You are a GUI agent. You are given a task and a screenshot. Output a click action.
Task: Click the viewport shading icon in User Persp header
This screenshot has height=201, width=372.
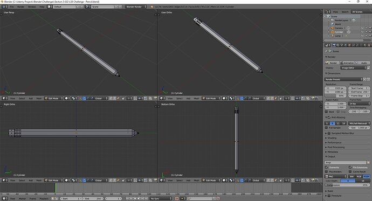pyautogui.click(x=67, y=99)
